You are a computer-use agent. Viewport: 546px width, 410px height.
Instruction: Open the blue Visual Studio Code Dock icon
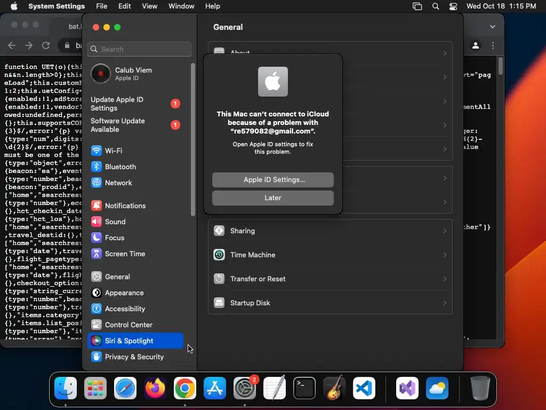[364, 388]
